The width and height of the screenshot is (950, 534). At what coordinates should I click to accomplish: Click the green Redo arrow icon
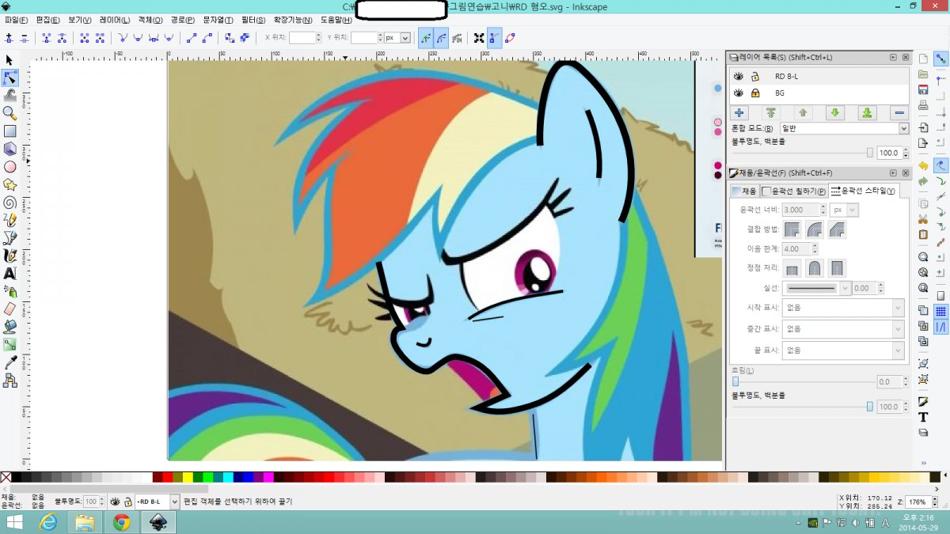(923, 181)
